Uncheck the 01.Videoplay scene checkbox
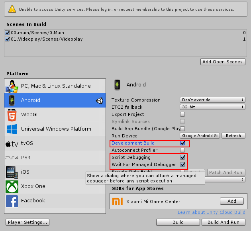This screenshot has height=231, width=251. point(7,39)
